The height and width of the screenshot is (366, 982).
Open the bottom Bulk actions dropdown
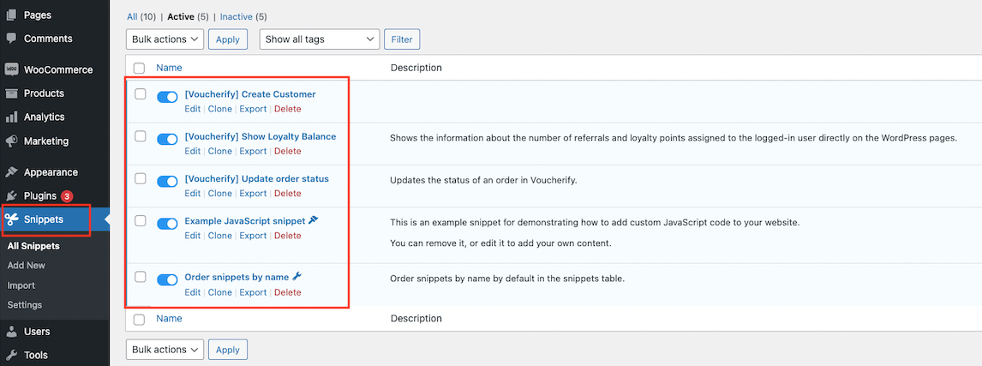tap(165, 349)
